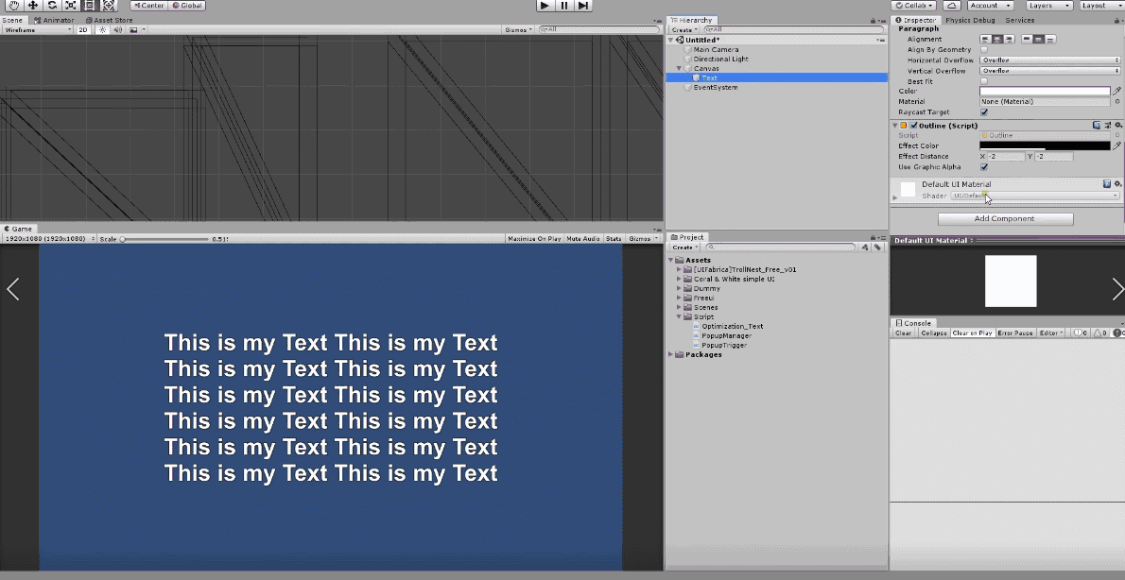Set horizontal alignment to right
The image size is (1125, 580).
click(x=1010, y=40)
